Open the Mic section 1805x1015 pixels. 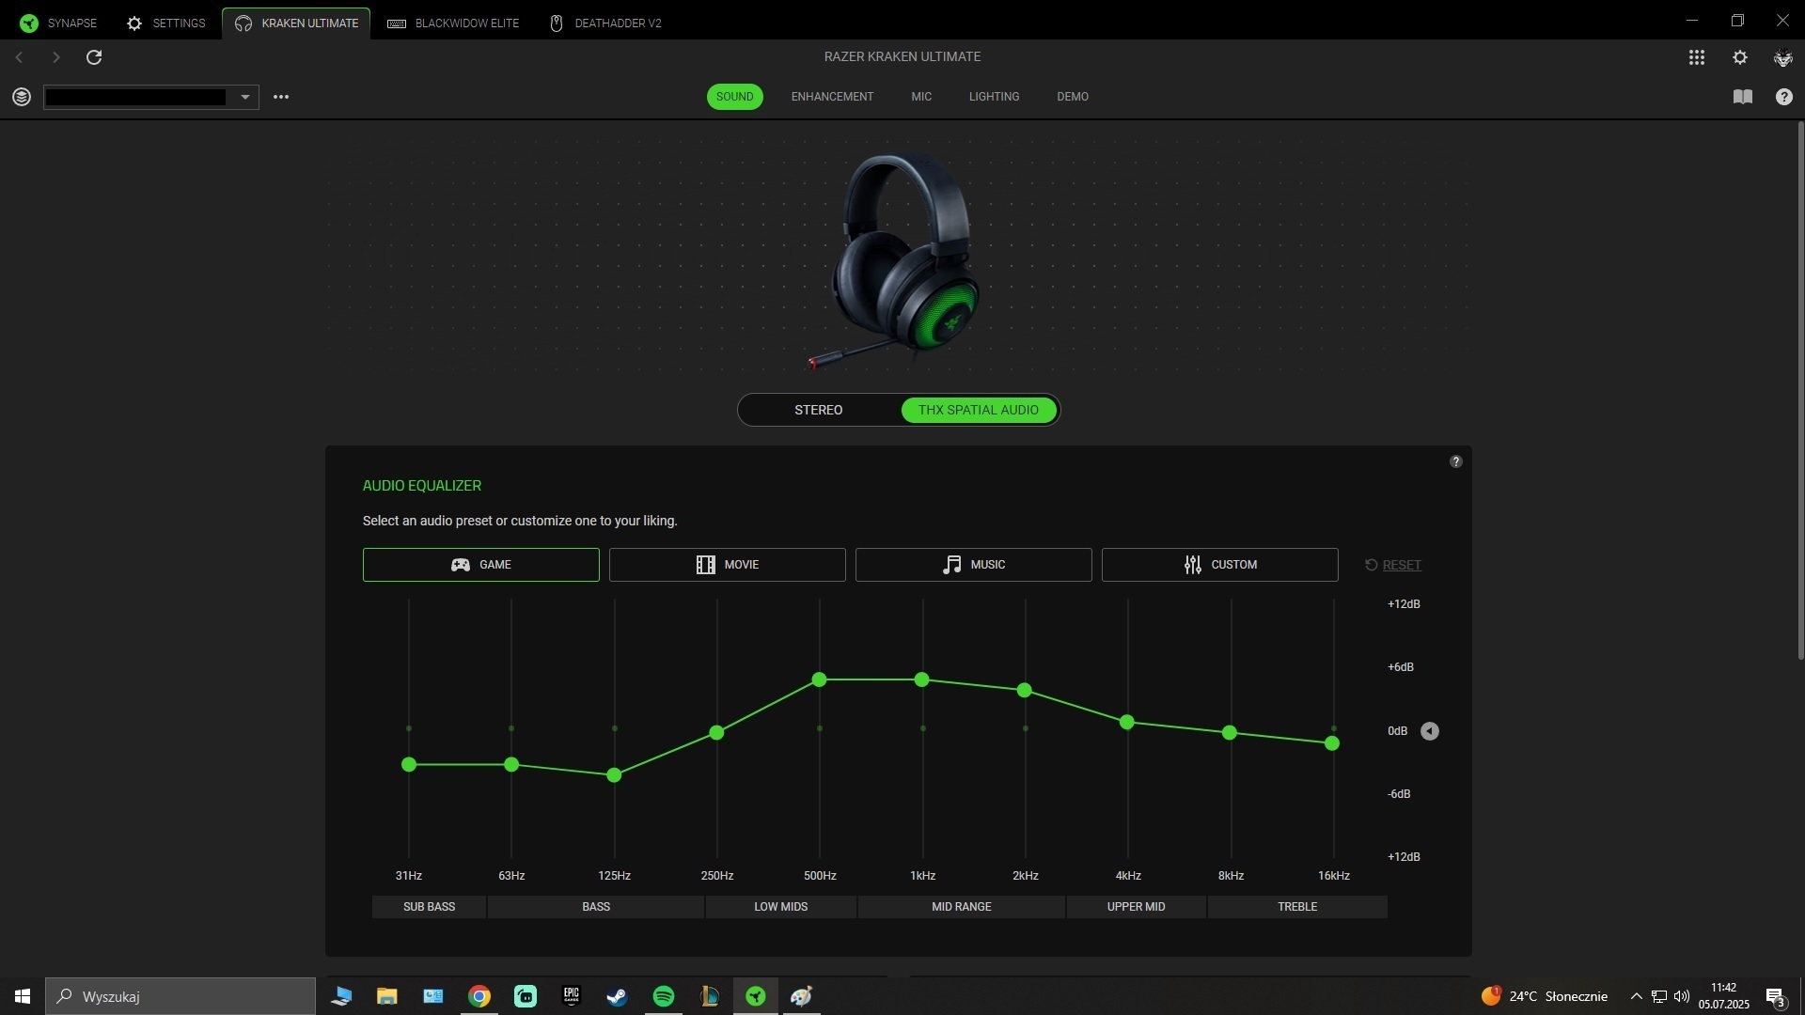click(x=921, y=97)
